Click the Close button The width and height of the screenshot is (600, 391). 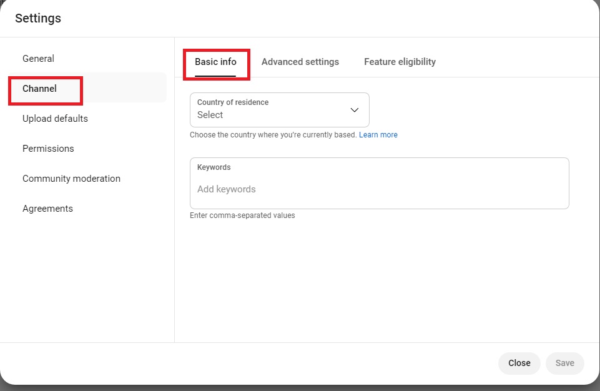point(519,363)
